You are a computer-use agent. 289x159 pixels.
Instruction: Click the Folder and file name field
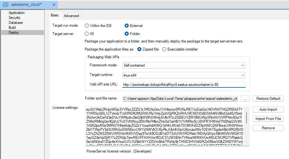point(180,99)
